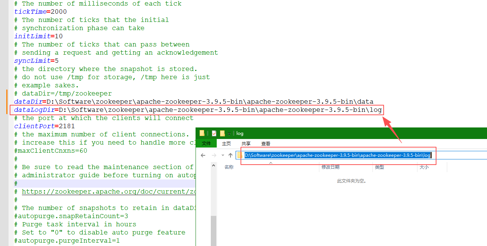487x246 pixels.
Task: Click the #autopurge.purgeInterval=1 line
Action: 67,240
